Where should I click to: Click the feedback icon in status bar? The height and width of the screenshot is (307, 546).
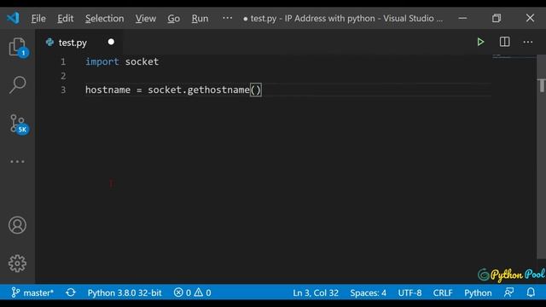click(509, 293)
